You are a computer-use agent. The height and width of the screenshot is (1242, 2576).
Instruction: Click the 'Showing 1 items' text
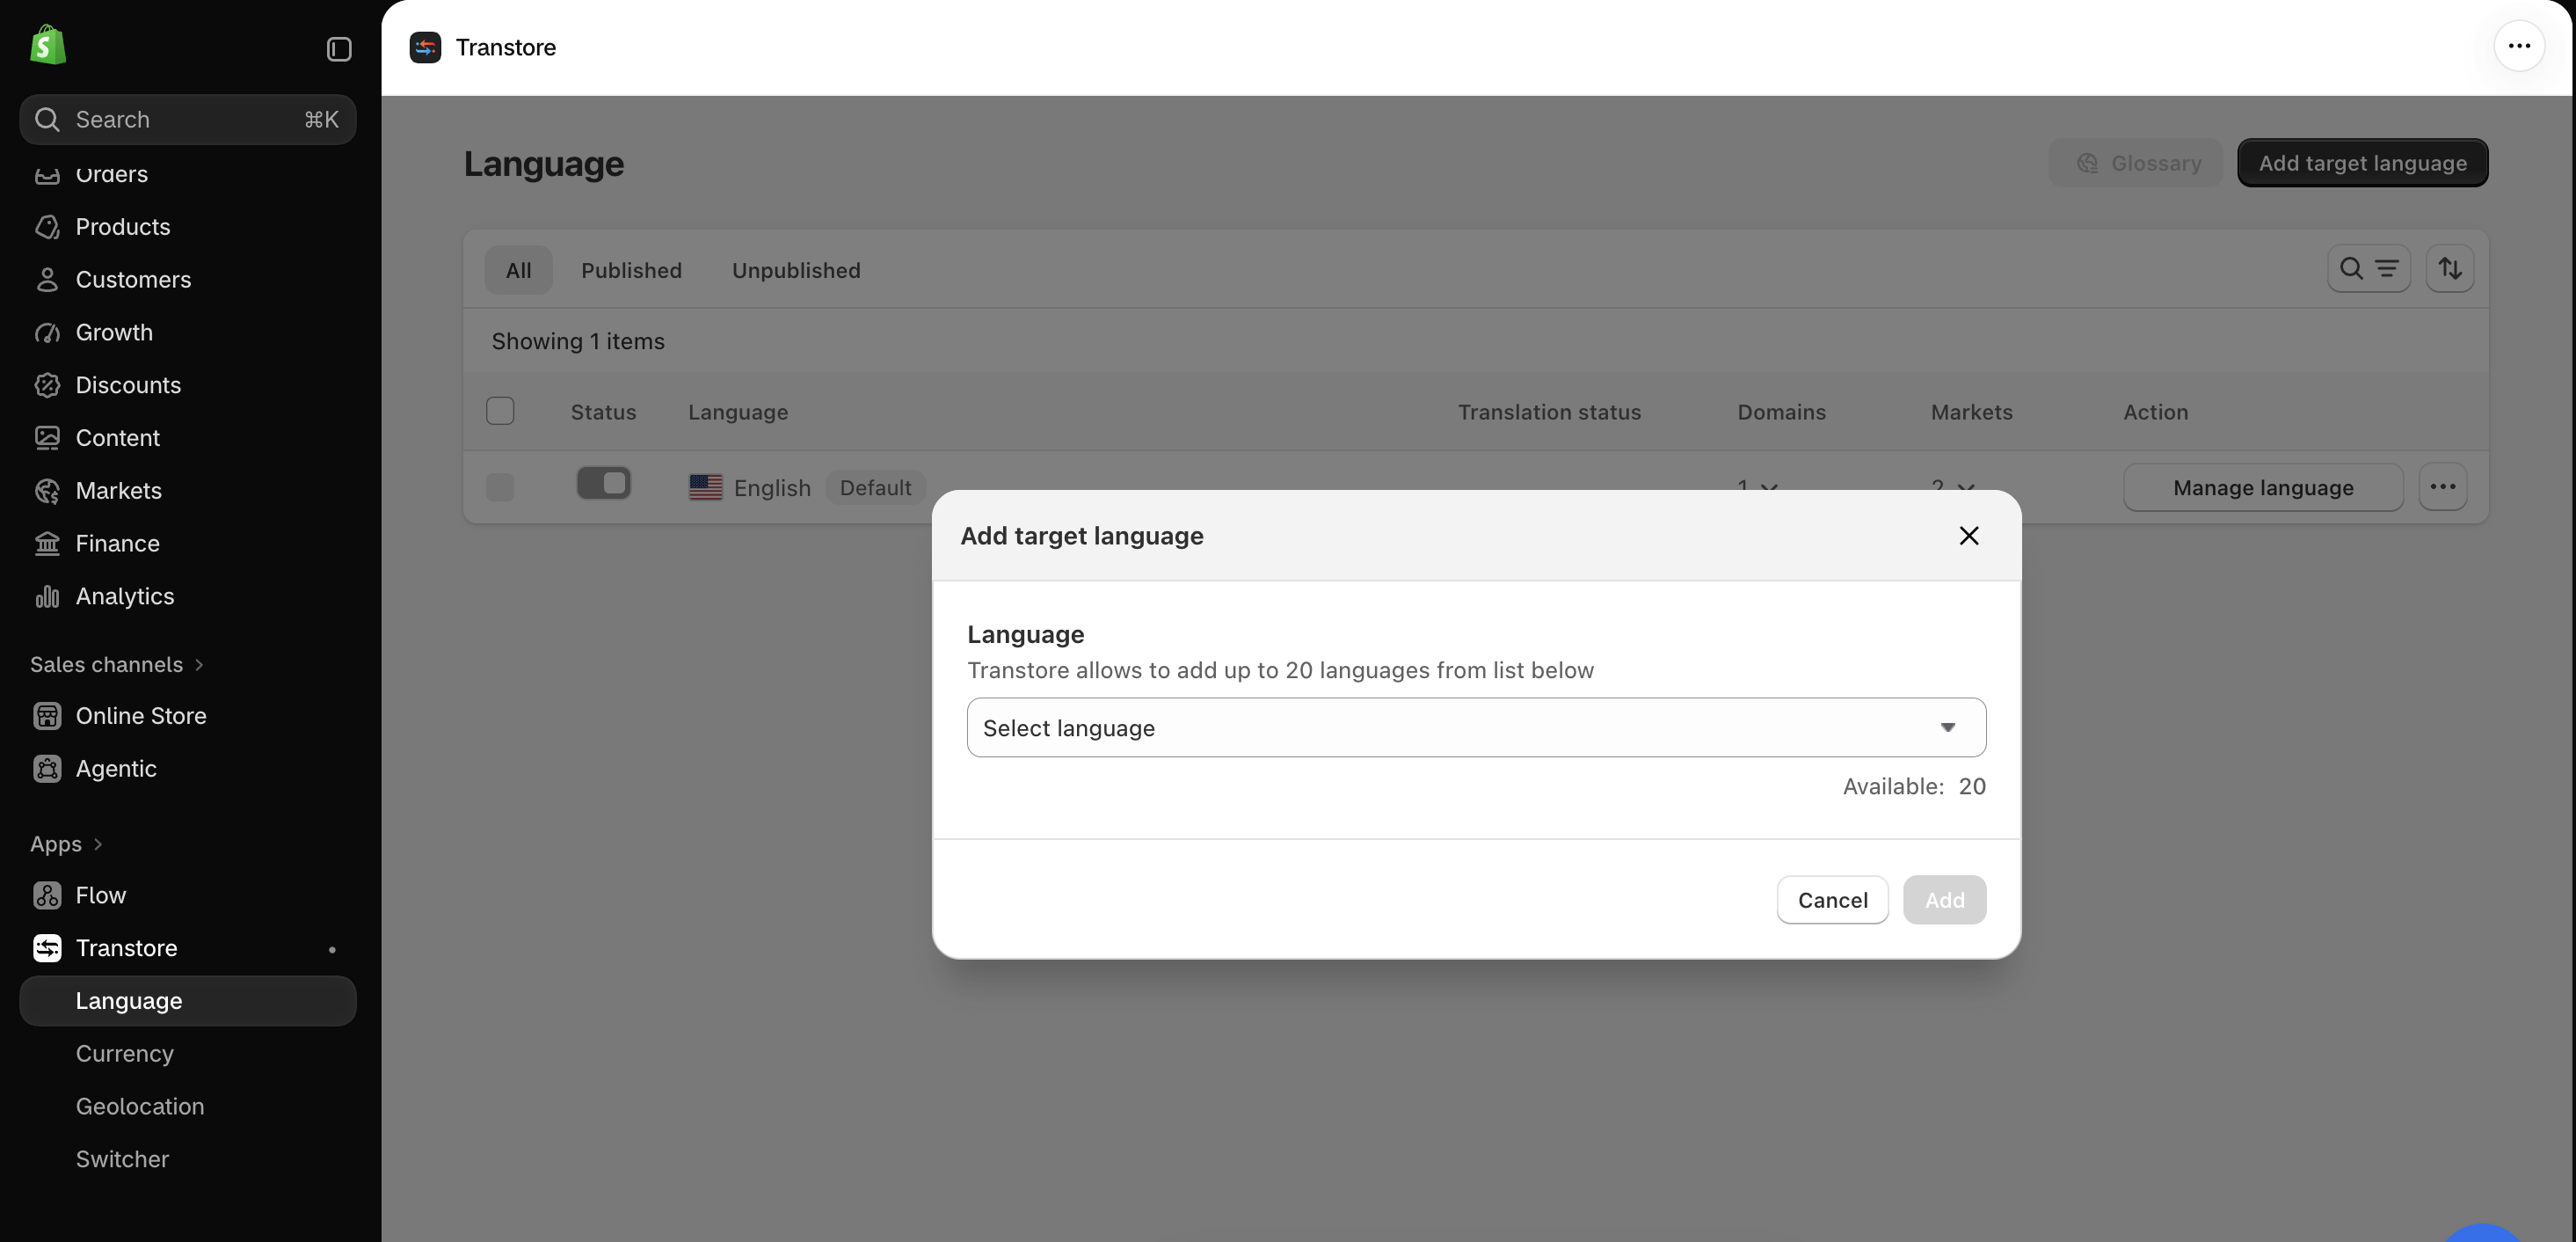pos(578,341)
